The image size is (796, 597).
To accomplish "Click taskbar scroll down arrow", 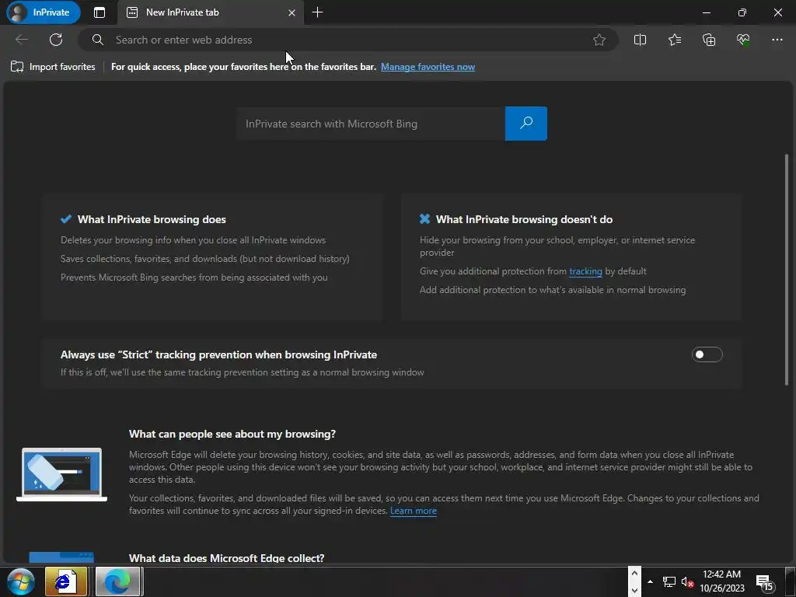I will pos(634,590).
